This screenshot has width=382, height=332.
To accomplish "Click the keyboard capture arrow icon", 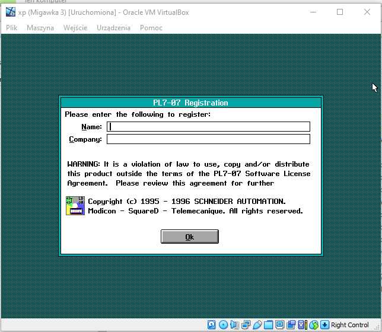I will [x=324, y=324].
